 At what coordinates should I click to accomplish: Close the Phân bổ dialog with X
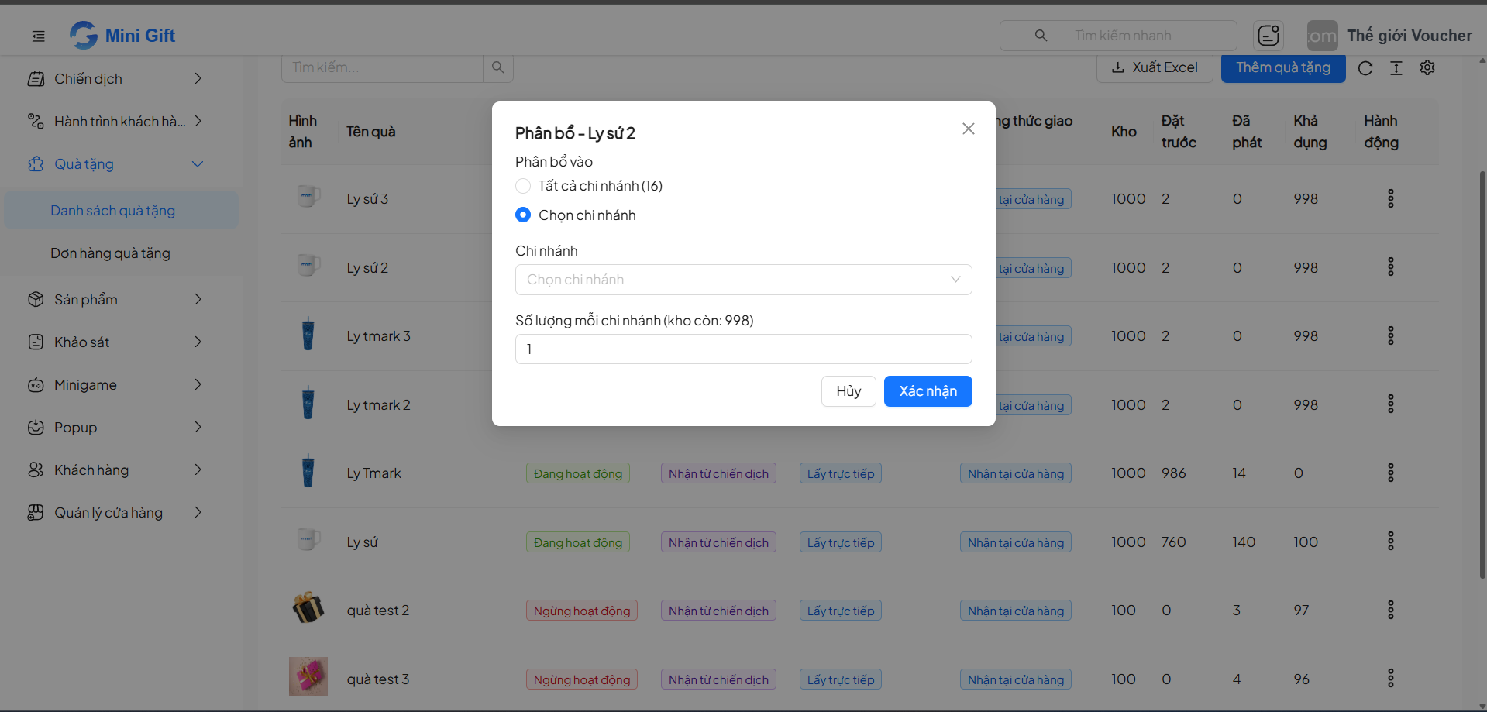coord(969,129)
